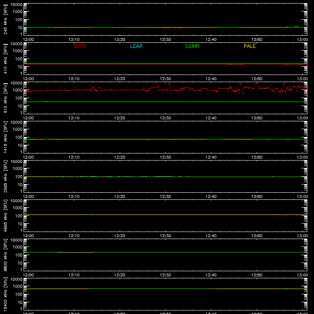Click the flat trace line in 15400 MHz plot
Screen dimensions: 314x314
[165, 289]
